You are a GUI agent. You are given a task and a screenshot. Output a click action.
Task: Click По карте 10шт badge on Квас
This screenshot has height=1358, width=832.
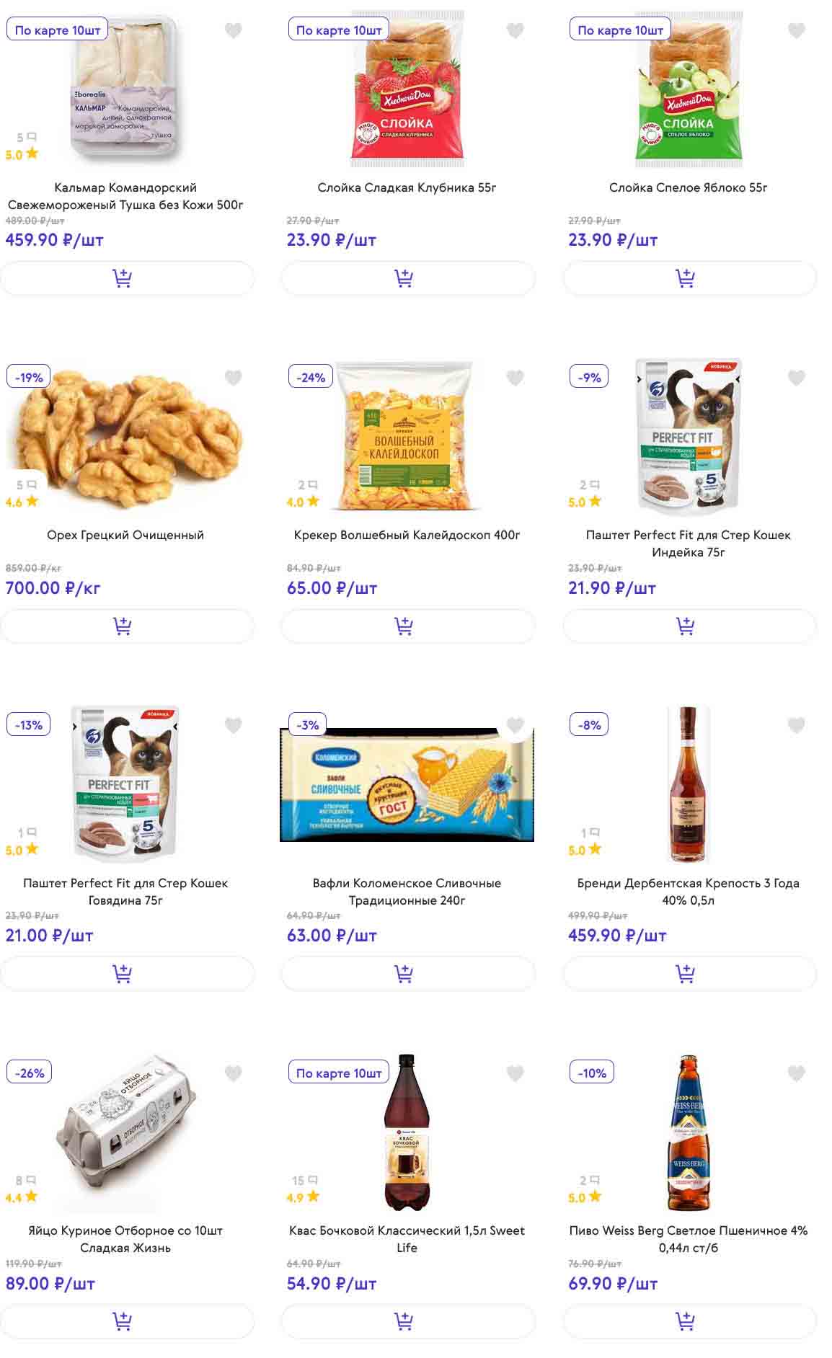[338, 1073]
